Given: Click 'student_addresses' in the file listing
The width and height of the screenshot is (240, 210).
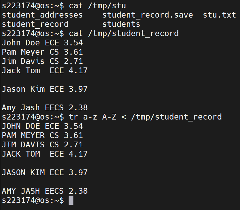Looking at the screenshot, I should [x=42, y=15].
